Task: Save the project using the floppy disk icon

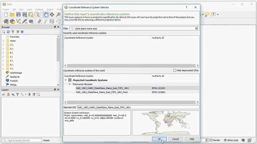Action: 18,14
